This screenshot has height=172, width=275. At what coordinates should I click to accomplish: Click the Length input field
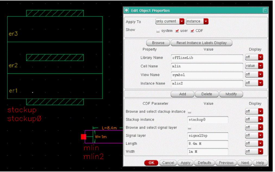[x=208, y=144]
